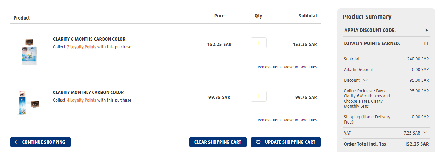Move Clarity Monthly lens to Favourites
The height and width of the screenshot is (152, 443).
(x=300, y=120)
